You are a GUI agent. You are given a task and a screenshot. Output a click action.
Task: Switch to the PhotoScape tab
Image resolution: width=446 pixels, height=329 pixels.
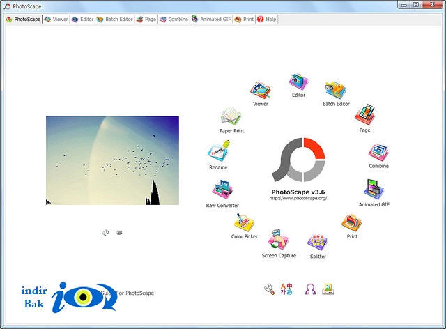[23, 19]
